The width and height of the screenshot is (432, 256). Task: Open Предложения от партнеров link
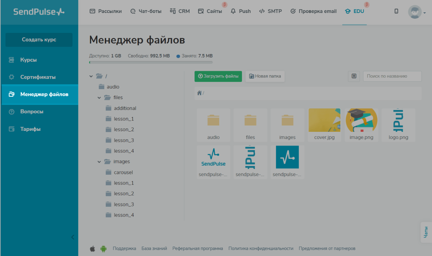click(327, 249)
